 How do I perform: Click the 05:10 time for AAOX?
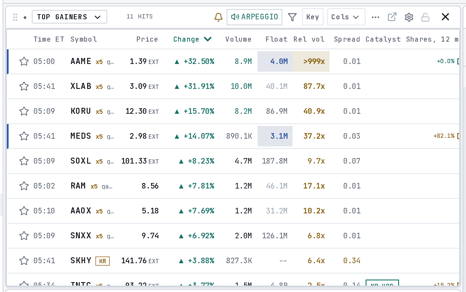point(44,211)
